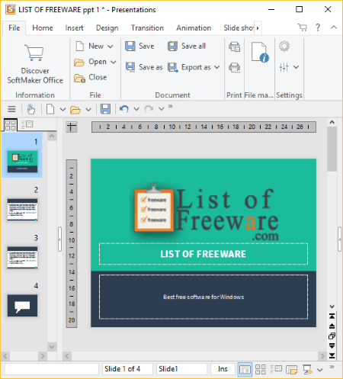Viewport: 343px width, 379px height.
Task: Click the Close file icon in ribbon
Action: click(79, 78)
